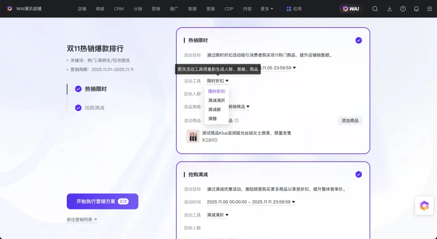
Task: Open the download icon in header
Action: pyautogui.click(x=390, y=9)
